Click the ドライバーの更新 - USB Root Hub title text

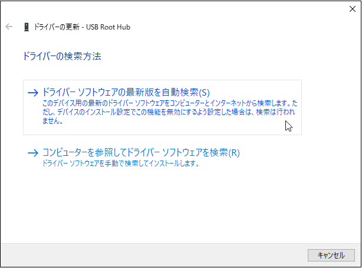pyautogui.click(x=82, y=27)
